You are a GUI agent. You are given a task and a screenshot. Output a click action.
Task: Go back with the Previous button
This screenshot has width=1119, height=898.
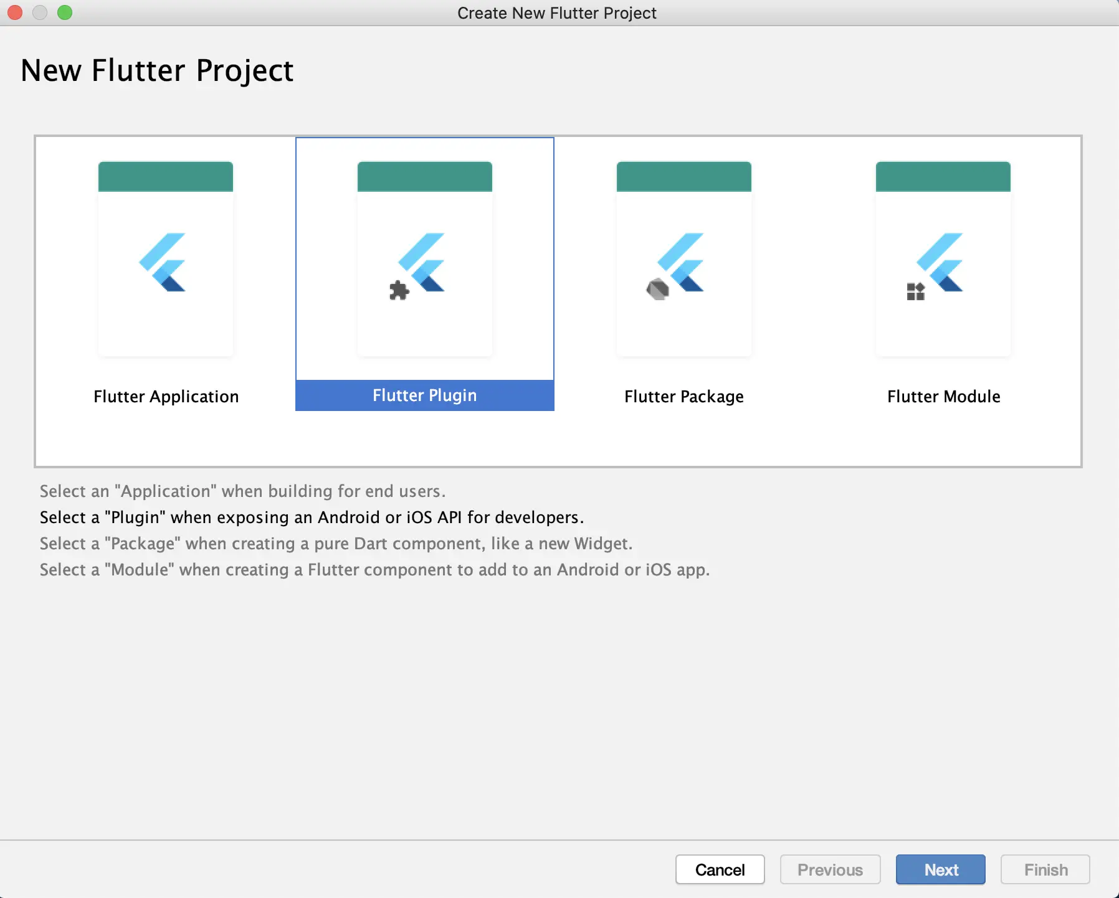[x=831, y=869]
